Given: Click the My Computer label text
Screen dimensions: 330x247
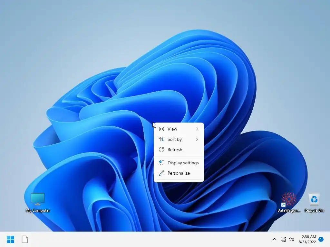Looking at the screenshot, I should point(38,210).
